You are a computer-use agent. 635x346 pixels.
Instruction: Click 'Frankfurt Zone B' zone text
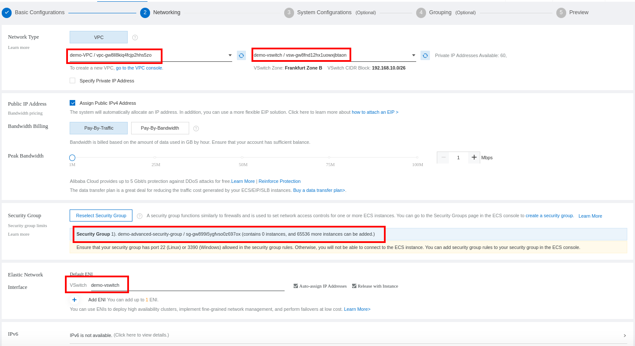[304, 68]
